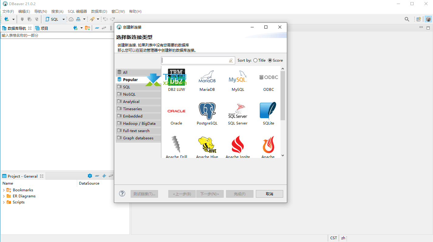Open the 搜索(A) menu

[x=57, y=11]
